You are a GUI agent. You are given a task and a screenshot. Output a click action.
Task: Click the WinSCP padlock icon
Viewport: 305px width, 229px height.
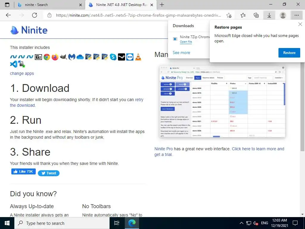pyautogui.click(x=21, y=64)
